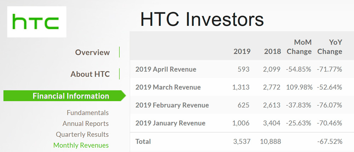Select the 2019 January Revenue row label
This screenshot has height=152, width=354.
[x=170, y=123]
